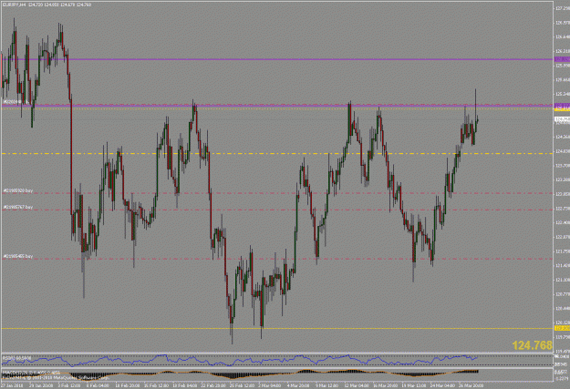Click the large yellow 124.768 price display
Image resolution: width=570 pixels, height=389 pixels.
pos(533,345)
